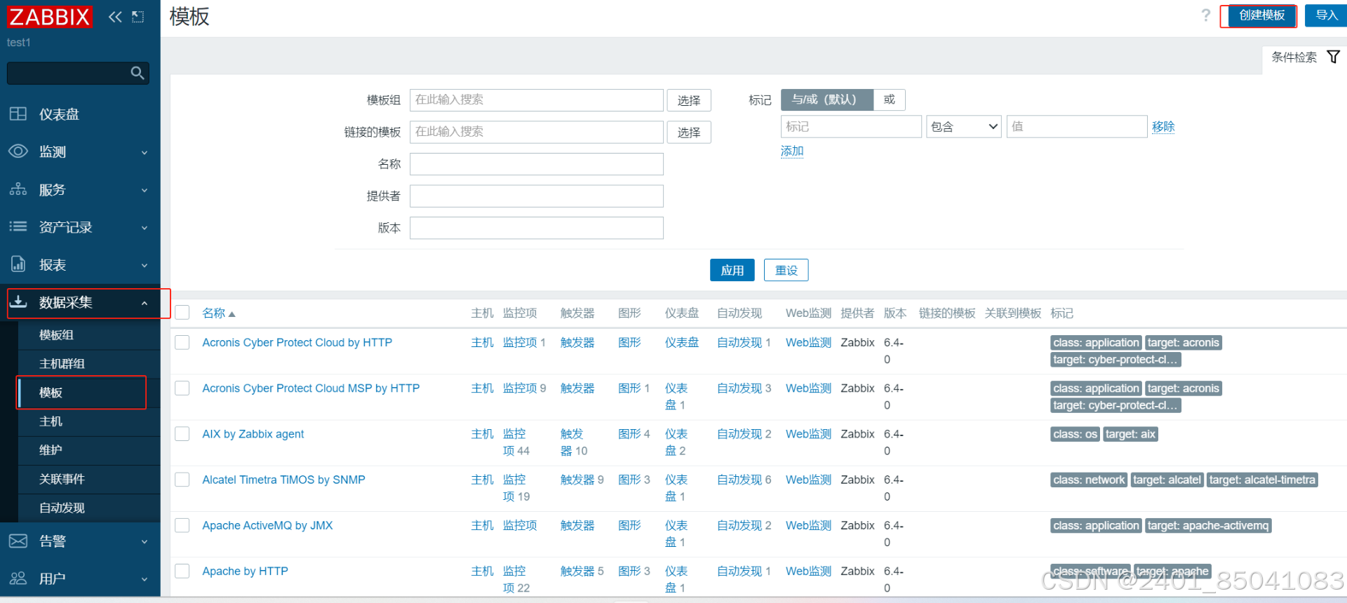Click the 创建模板 button
Image resolution: width=1347 pixels, height=603 pixels.
(1261, 15)
